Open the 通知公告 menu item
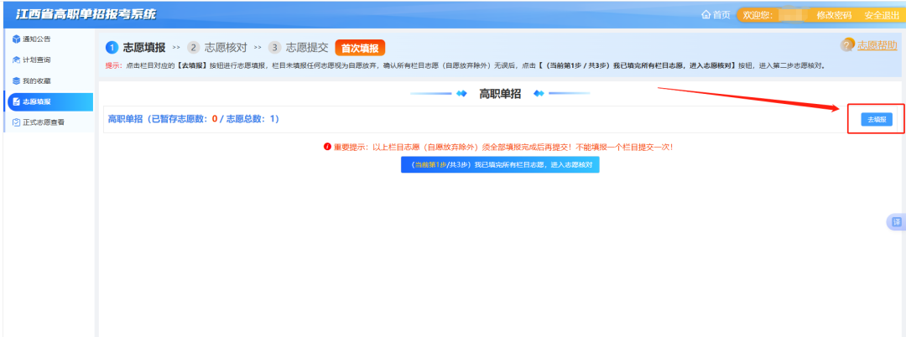This screenshot has width=906, height=337. point(38,39)
